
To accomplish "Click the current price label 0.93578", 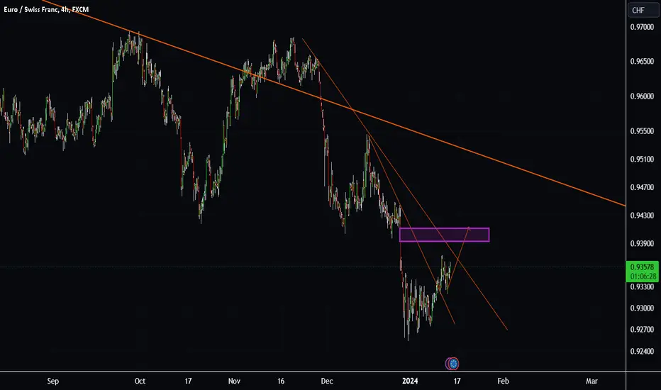I will [x=643, y=267].
